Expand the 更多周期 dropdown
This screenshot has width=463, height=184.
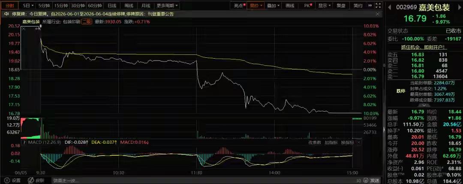167,5
